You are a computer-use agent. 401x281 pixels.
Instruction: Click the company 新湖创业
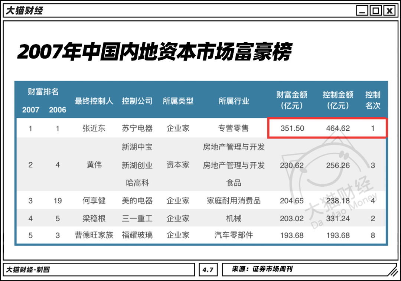(x=137, y=166)
